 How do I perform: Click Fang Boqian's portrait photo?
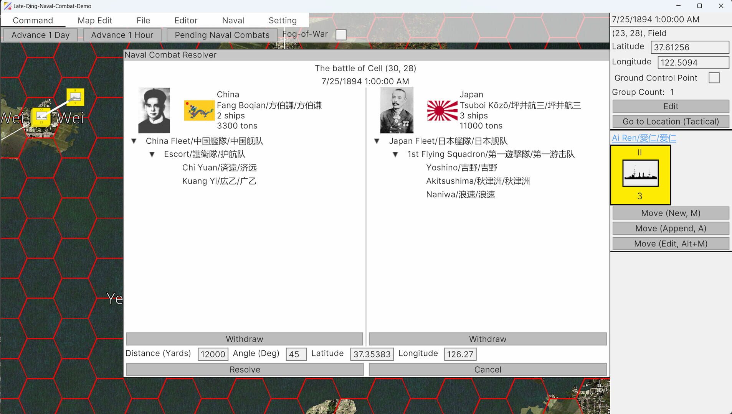pyautogui.click(x=153, y=110)
